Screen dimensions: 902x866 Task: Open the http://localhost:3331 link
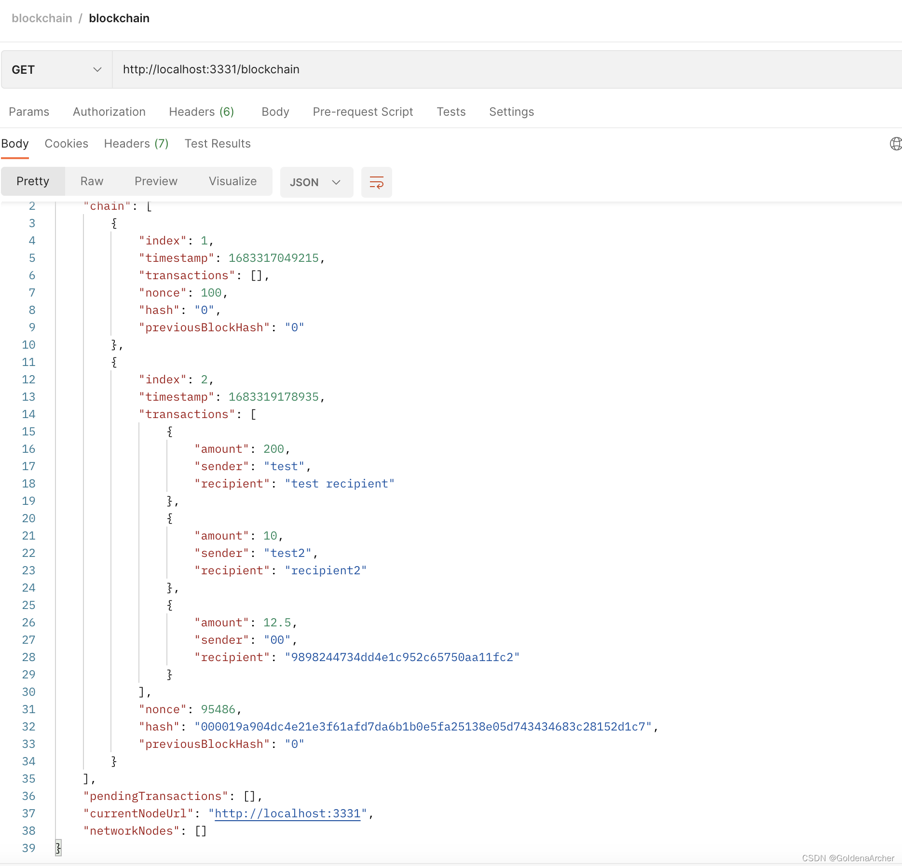click(287, 813)
